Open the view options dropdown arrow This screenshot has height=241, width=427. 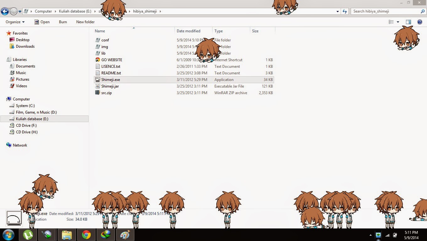(x=398, y=22)
